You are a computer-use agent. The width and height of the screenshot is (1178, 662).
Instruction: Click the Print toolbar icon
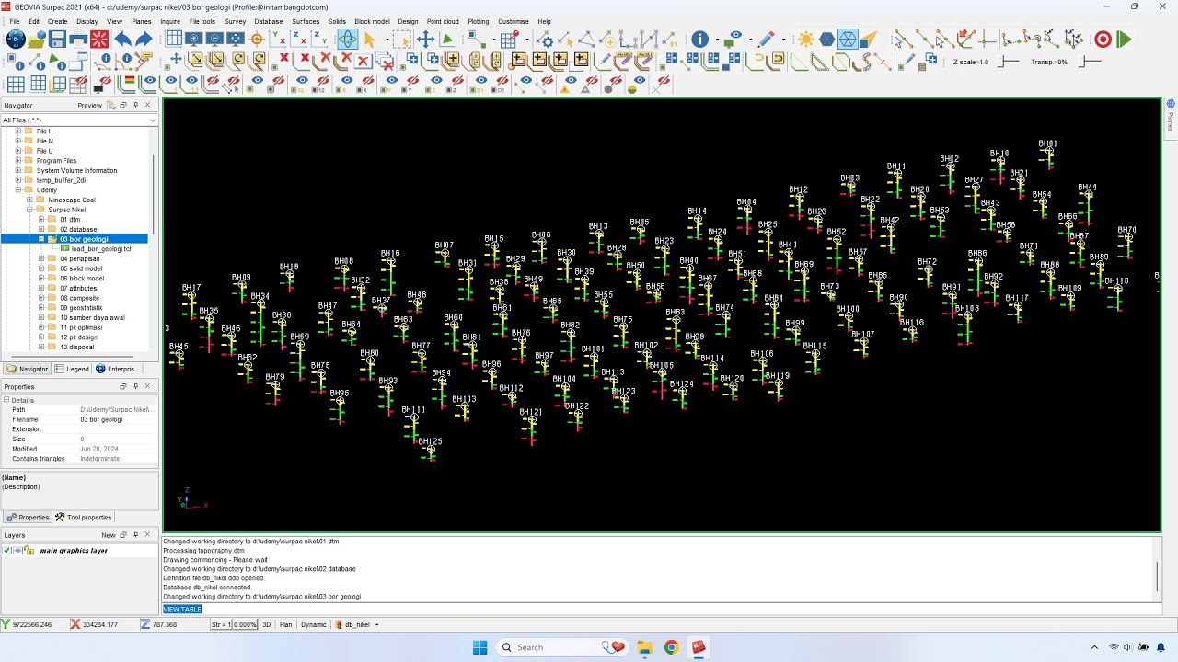click(78, 40)
